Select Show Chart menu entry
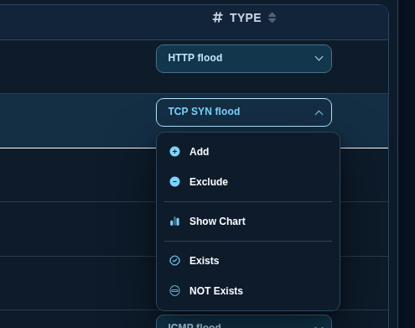The image size is (415, 328). pos(248,221)
